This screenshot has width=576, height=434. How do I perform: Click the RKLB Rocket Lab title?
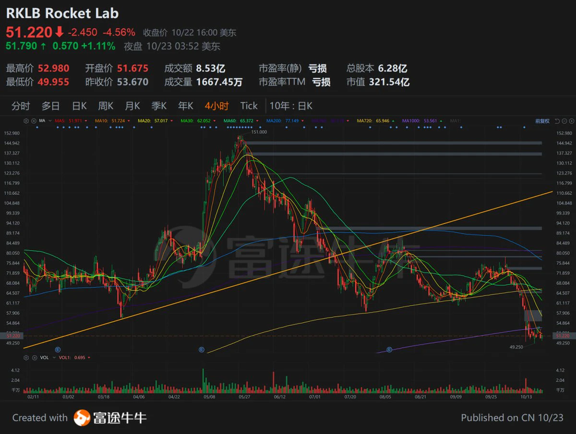62,13
